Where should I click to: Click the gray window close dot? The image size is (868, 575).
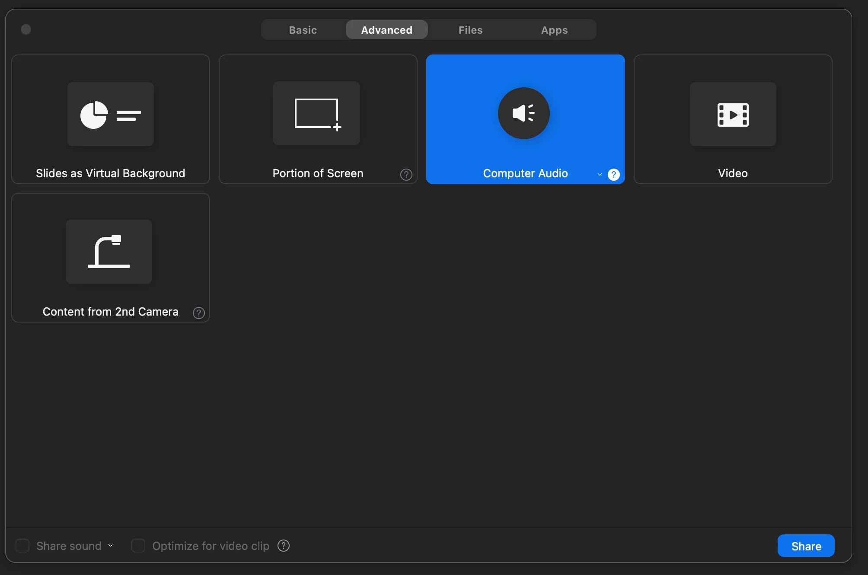(x=26, y=29)
